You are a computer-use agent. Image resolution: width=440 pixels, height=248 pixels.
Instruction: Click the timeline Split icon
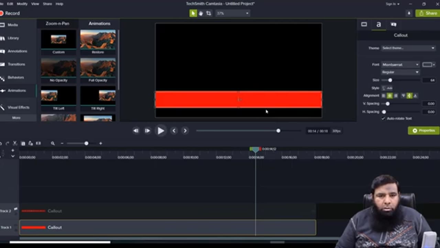point(38,143)
